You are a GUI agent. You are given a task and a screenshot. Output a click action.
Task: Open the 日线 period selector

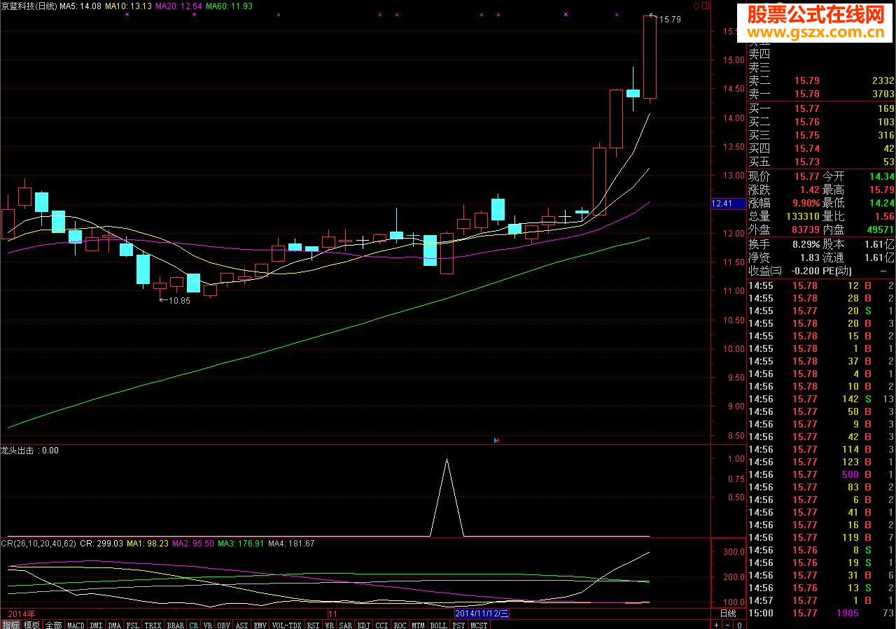pyautogui.click(x=728, y=614)
